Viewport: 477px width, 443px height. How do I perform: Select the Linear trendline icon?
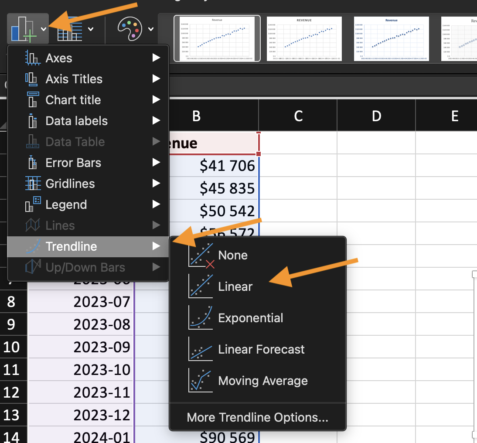tap(201, 286)
